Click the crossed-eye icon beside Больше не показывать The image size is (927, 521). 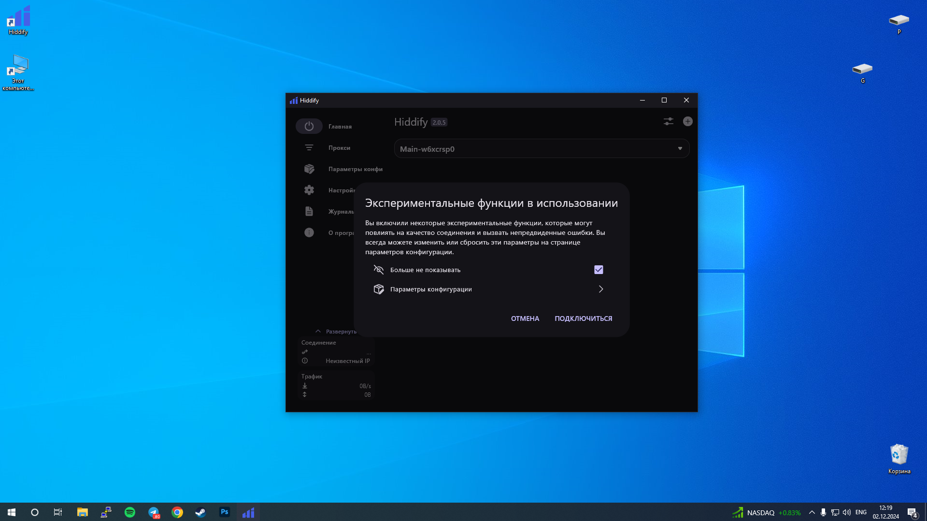coord(379,270)
